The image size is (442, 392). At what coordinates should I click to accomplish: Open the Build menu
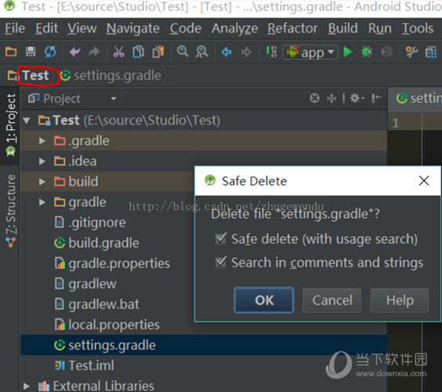(x=342, y=28)
